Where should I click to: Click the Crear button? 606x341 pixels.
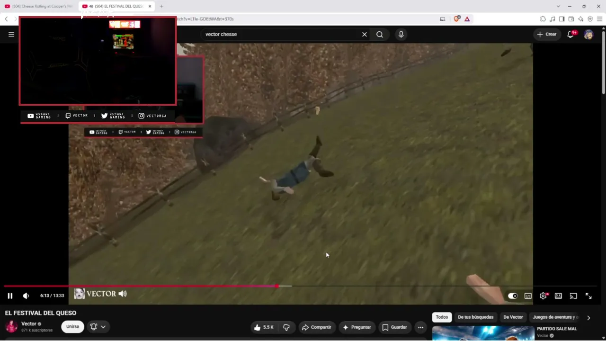tap(547, 34)
